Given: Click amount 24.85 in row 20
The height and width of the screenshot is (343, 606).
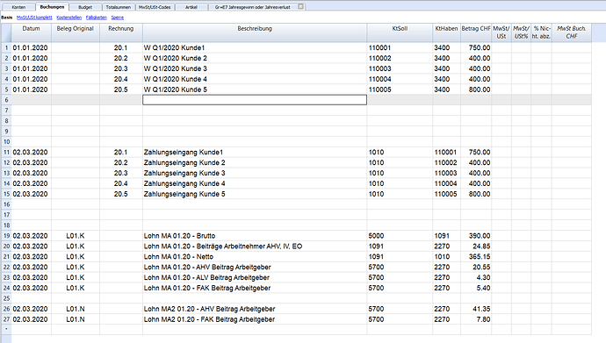Looking at the screenshot, I should tap(476, 247).
